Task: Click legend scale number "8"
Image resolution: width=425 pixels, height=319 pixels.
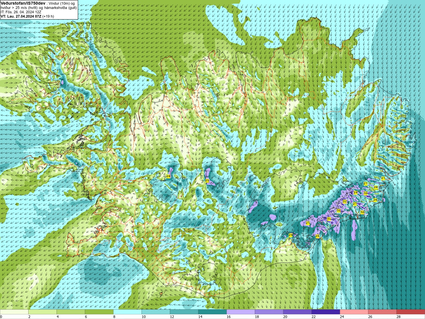Action: point(114,317)
